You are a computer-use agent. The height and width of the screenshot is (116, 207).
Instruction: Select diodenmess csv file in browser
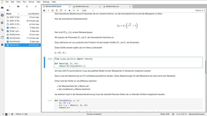[23, 34]
